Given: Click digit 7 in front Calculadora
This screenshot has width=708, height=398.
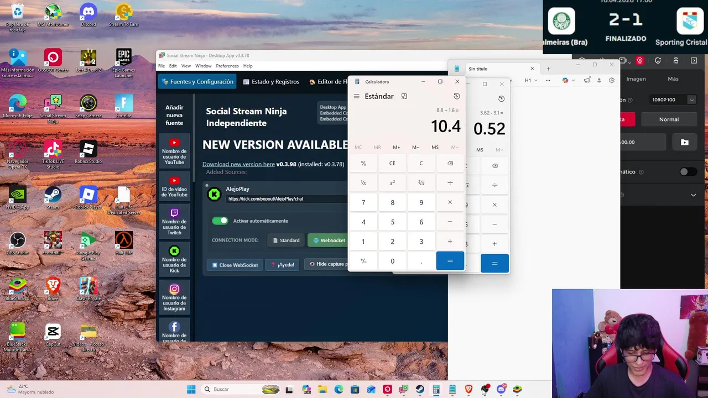Looking at the screenshot, I should click(363, 202).
